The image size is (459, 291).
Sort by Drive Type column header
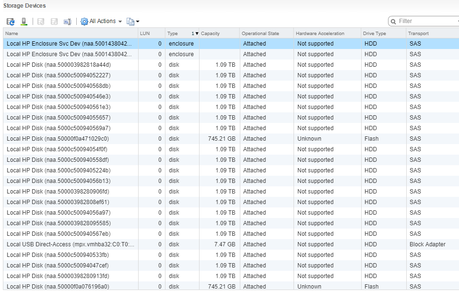[x=384, y=34]
